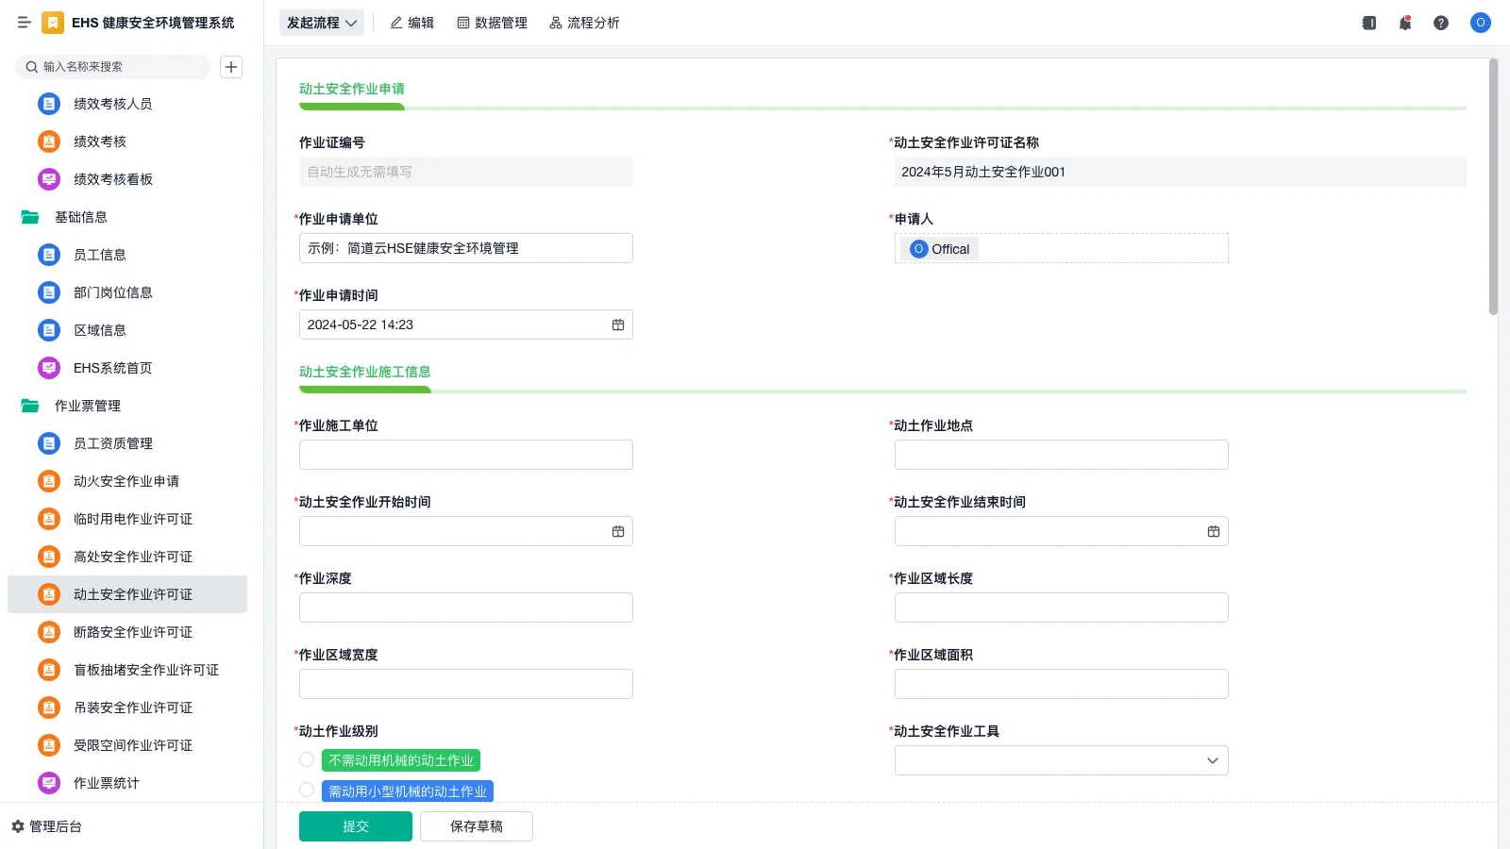Select radio option 不需动用机械的动土作业
This screenshot has height=849, width=1510.
[x=307, y=760]
